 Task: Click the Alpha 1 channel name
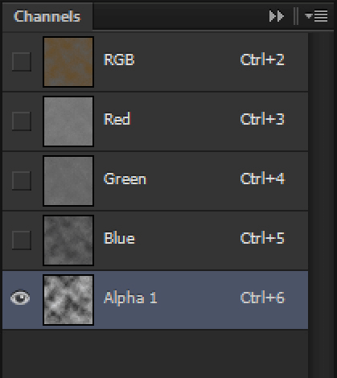(130, 298)
